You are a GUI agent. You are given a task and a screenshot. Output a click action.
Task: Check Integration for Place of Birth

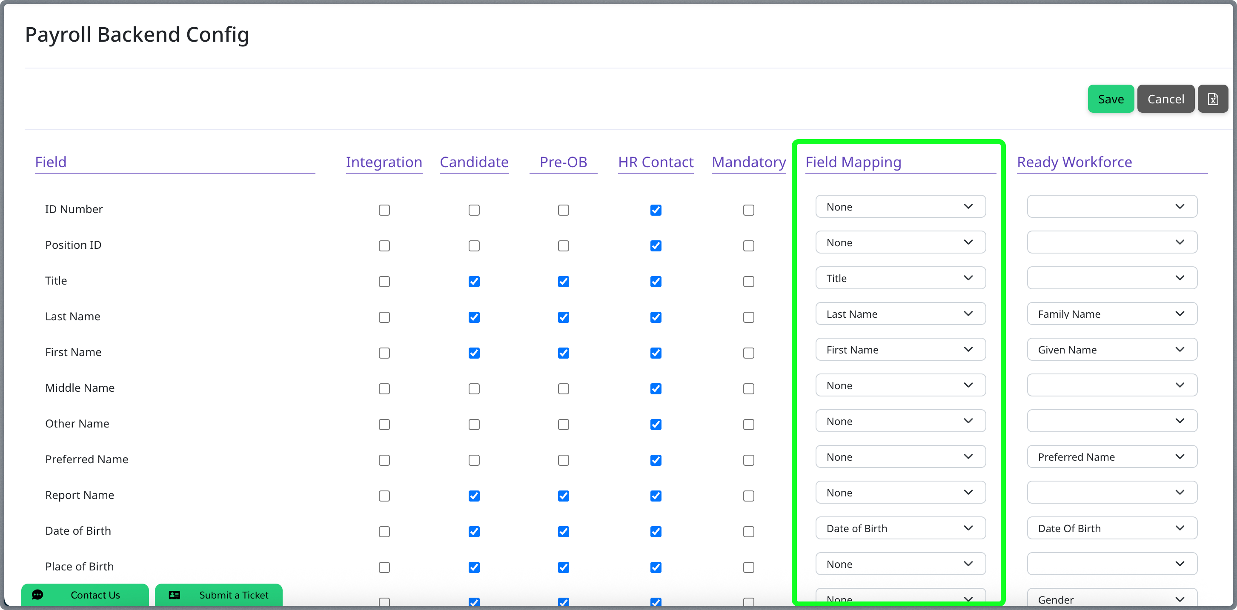click(x=384, y=567)
